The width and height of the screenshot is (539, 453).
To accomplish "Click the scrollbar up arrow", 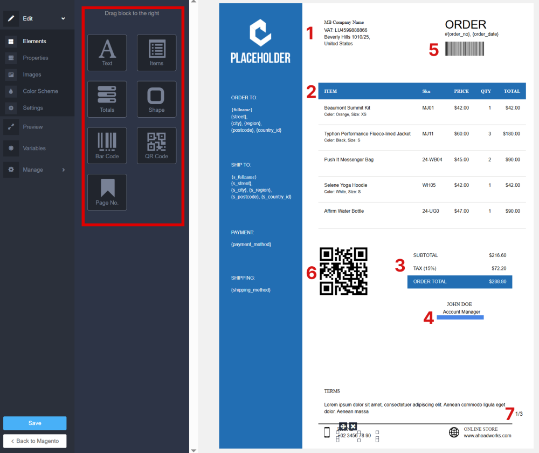I will (x=194, y=2).
